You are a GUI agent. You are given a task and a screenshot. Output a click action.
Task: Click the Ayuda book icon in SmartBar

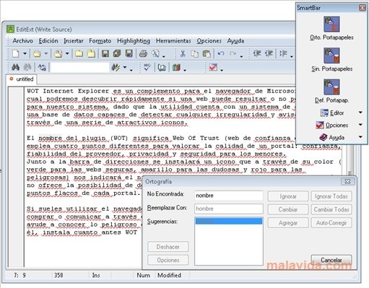click(x=324, y=137)
